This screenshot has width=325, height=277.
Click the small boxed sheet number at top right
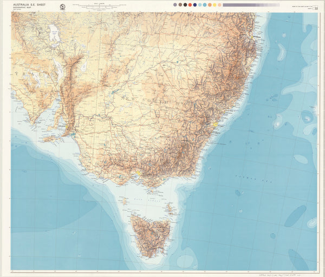click(x=316, y=8)
